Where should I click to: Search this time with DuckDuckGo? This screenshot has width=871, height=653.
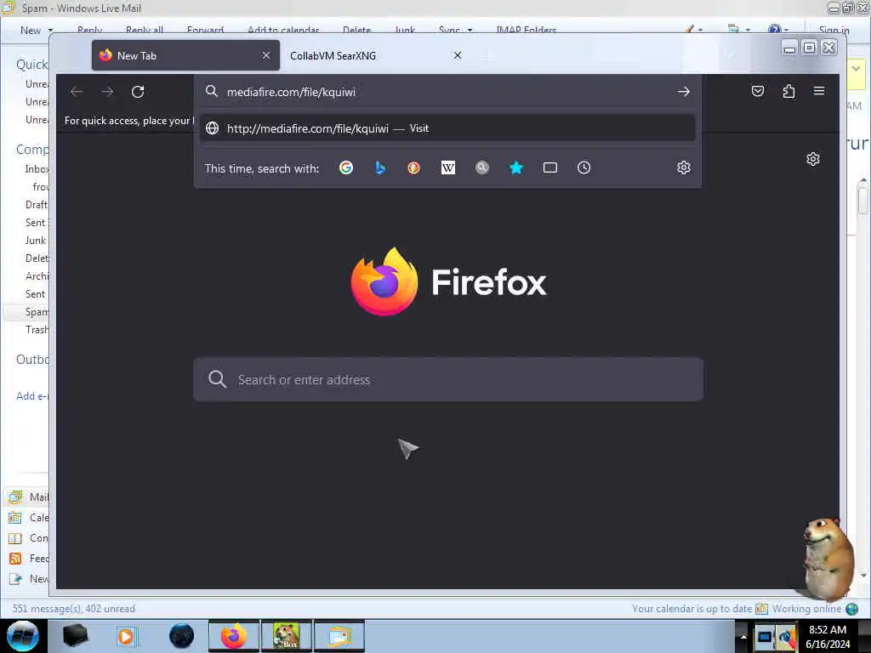click(414, 168)
